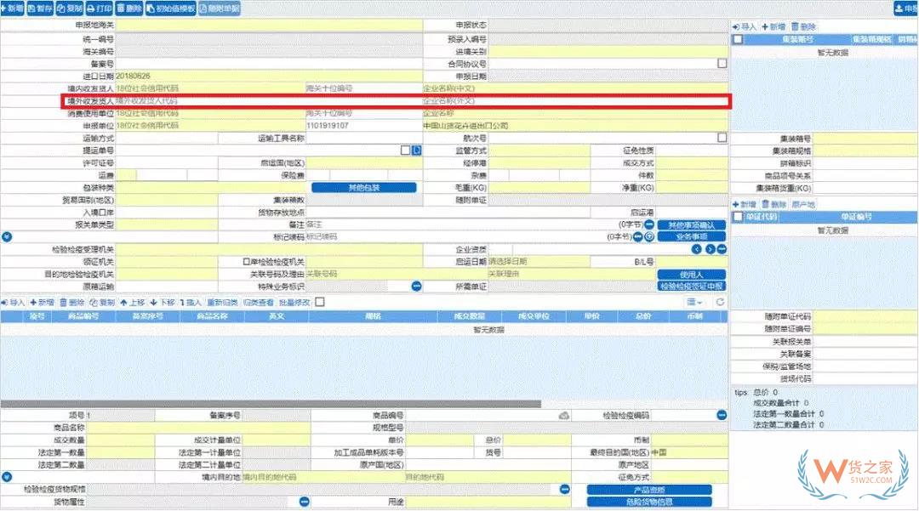919x511 pixels.
Task: Click the cloud icon next to 商品编号
Action: (564, 416)
